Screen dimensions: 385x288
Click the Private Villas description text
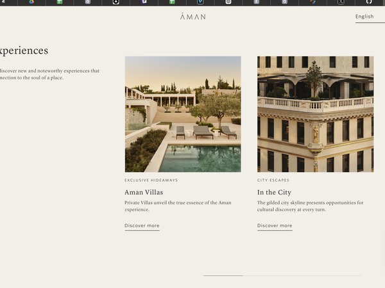(178, 206)
